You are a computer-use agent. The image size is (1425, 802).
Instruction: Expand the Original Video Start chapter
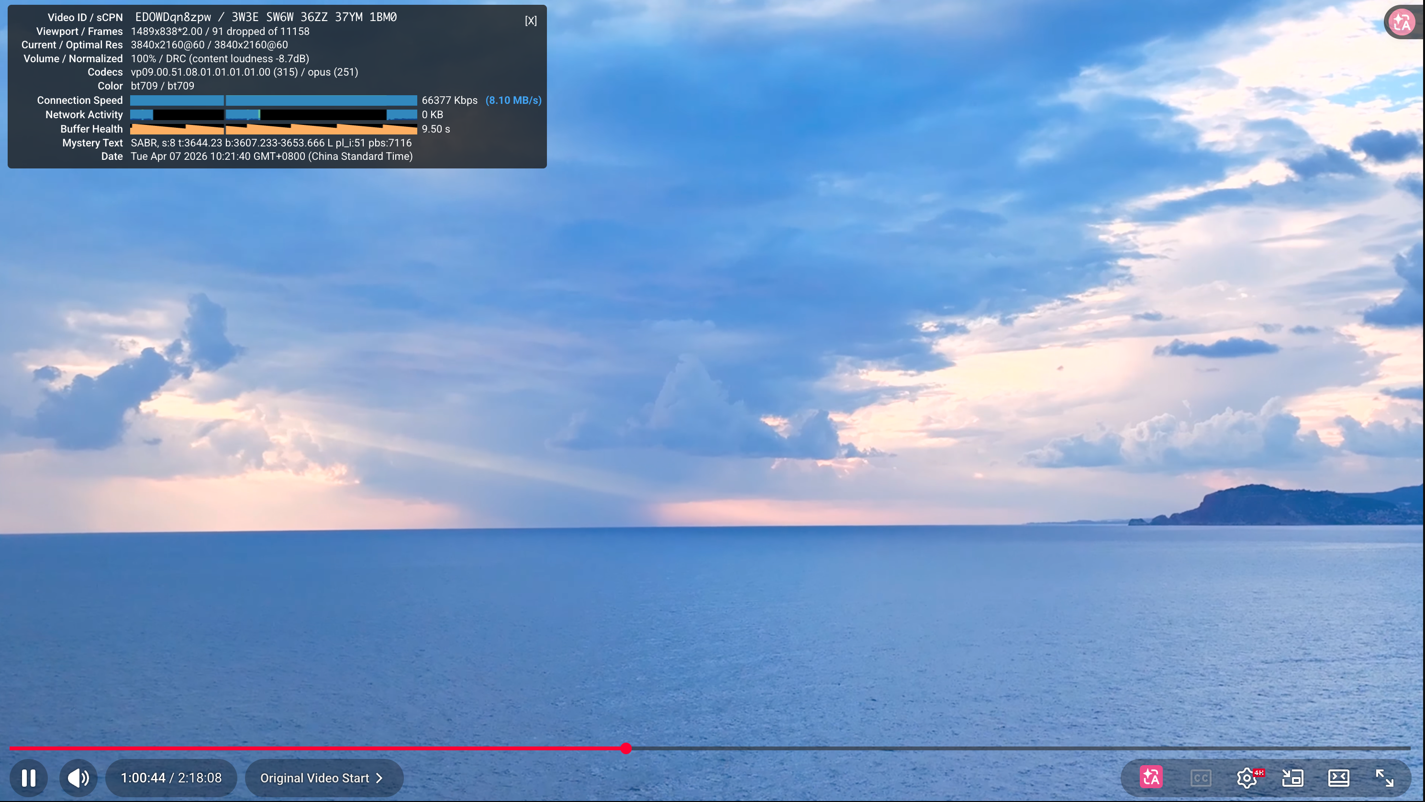314,778
